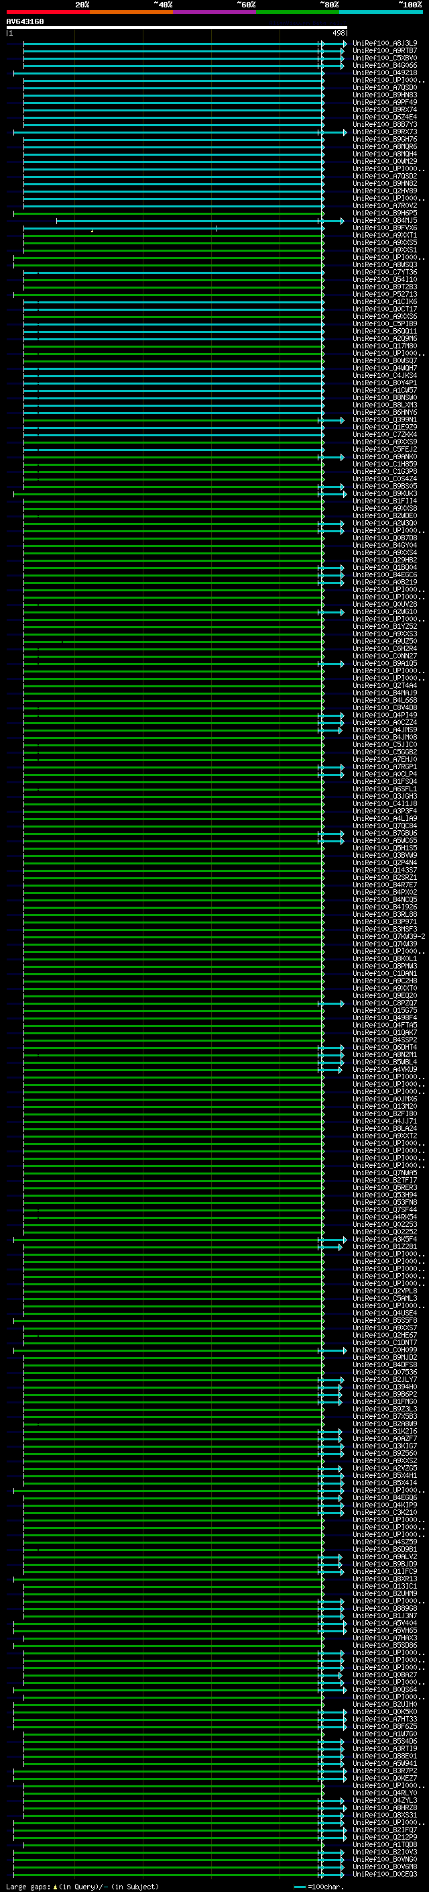
Task: Click label UniRef100_B9A1Q5
Action: 385,663
